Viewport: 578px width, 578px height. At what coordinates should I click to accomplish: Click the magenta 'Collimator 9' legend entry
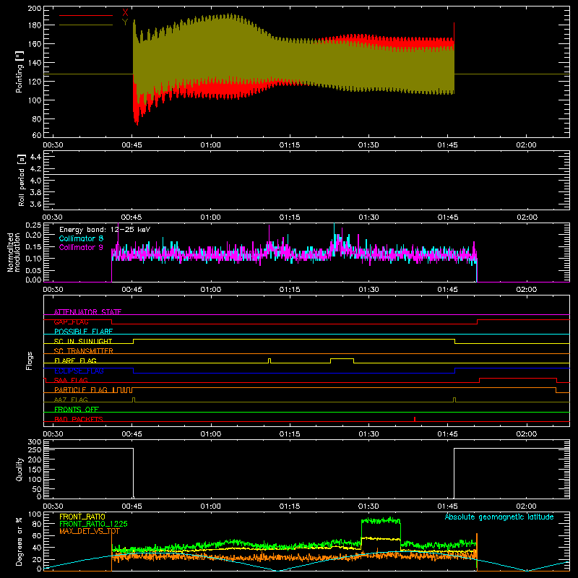pos(81,247)
